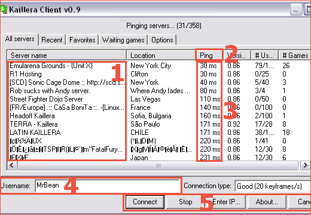Image resolution: width=311 pixels, height=215 pixels.
Task: Sort servers by the Ping column header
Action: click(209, 56)
